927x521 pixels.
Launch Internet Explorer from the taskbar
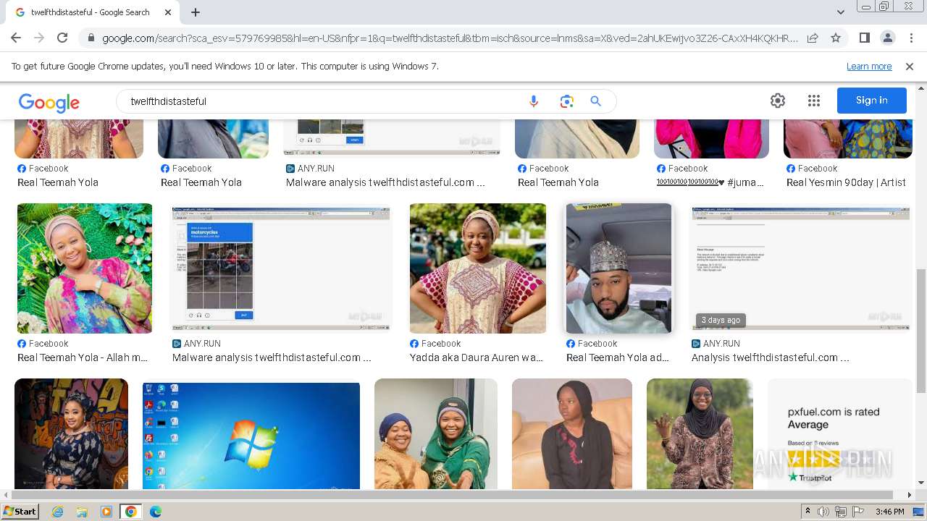click(x=58, y=512)
